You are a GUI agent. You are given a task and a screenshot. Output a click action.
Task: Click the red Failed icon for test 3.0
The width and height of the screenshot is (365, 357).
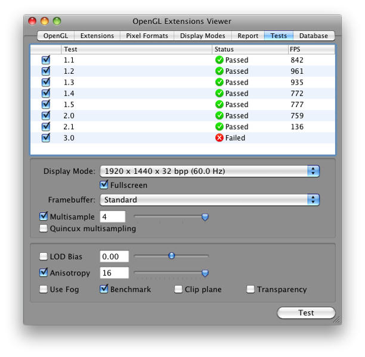219,137
